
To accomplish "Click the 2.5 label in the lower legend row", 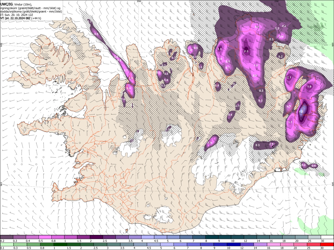I will tap(96, 248).
